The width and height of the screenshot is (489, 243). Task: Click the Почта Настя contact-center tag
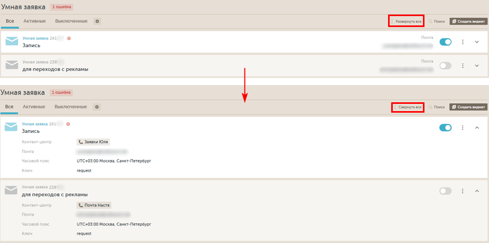[x=94, y=205]
